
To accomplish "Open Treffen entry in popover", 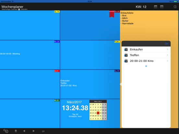I will 146,55.
